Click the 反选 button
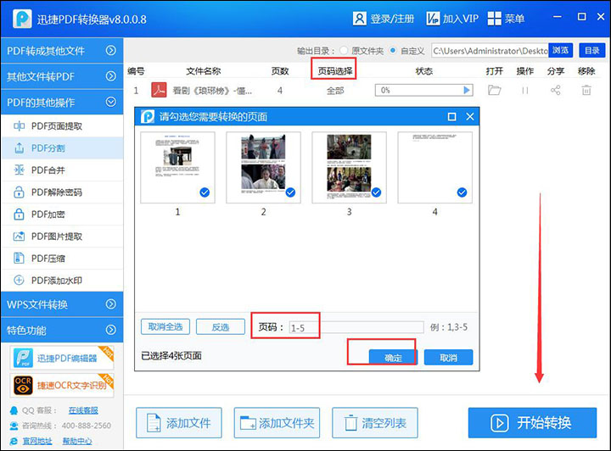Image resolution: width=611 pixels, height=451 pixels. [x=221, y=327]
